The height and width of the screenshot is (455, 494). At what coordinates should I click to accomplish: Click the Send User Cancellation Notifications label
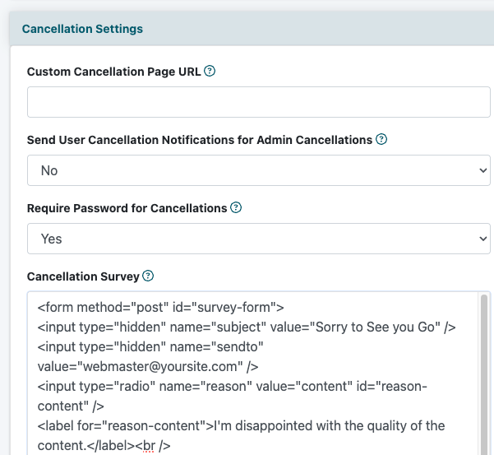click(x=200, y=140)
